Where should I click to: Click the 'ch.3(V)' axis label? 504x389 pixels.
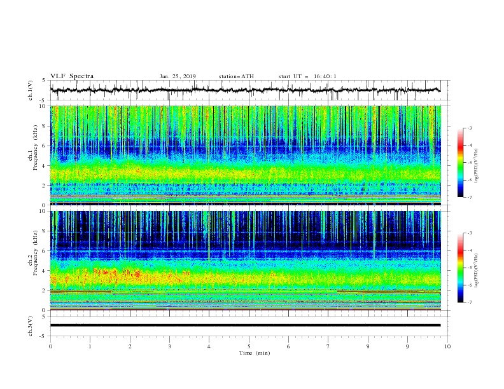[x=31, y=326]
